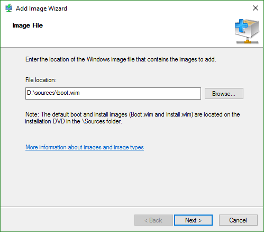
Task: Click the blue plus sign on wizard graphic
Action: 241,26
